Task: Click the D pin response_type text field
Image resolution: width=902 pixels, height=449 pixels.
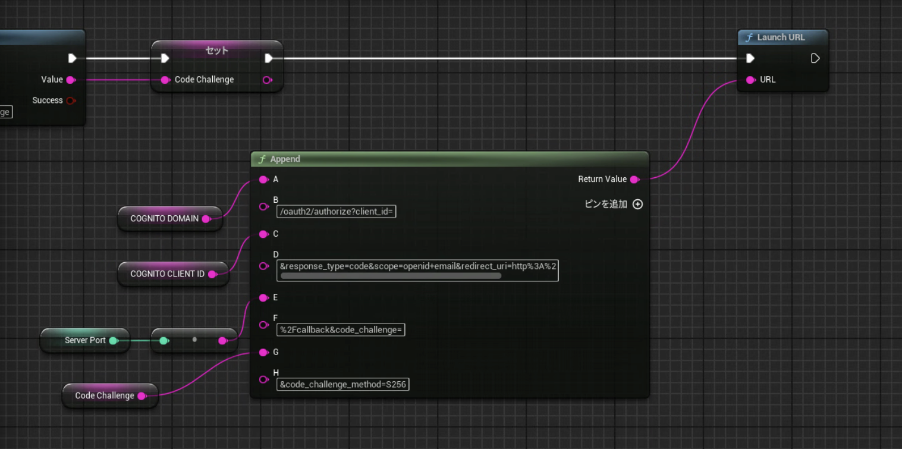Action: (x=417, y=266)
